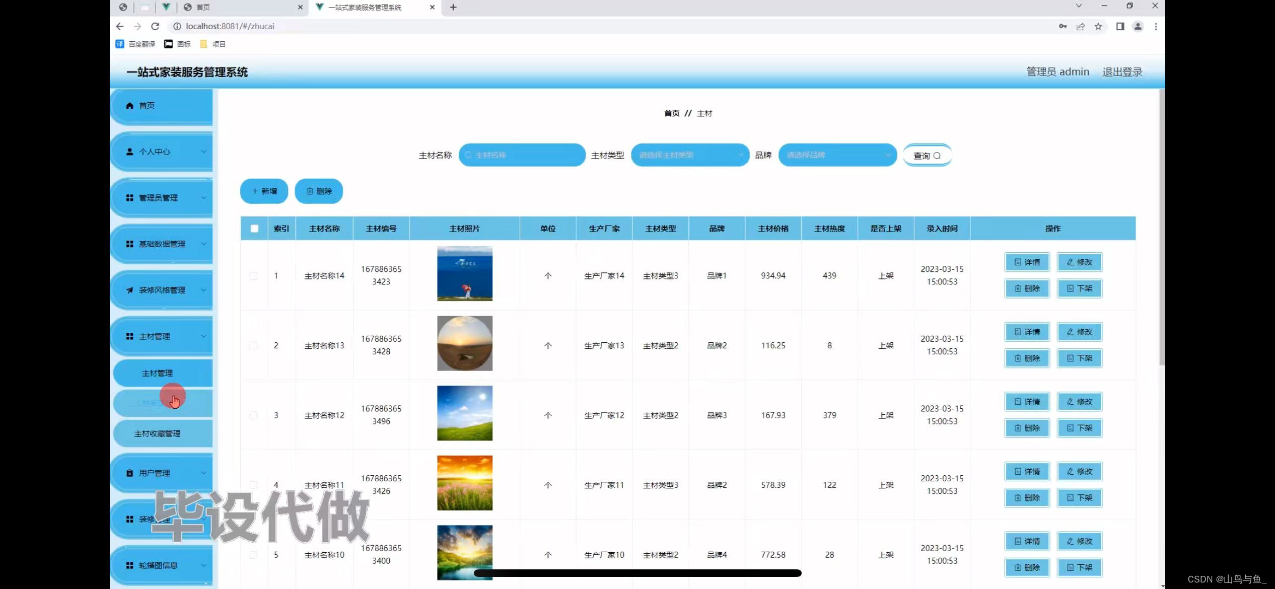Open thumbnail photo of 主材名称13
Image resolution: width=1275 pixels, height=589 pixels.
point(465,343)
